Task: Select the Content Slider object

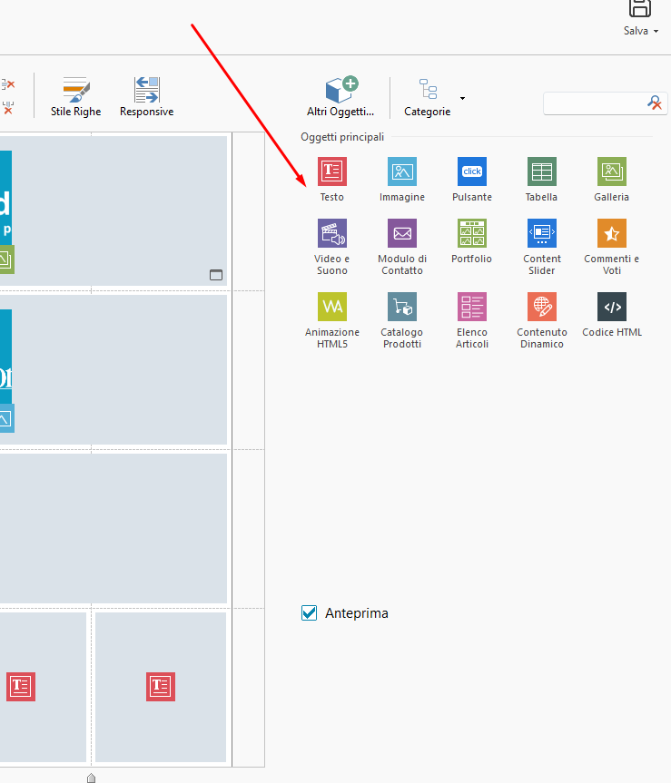Action: 541,233
